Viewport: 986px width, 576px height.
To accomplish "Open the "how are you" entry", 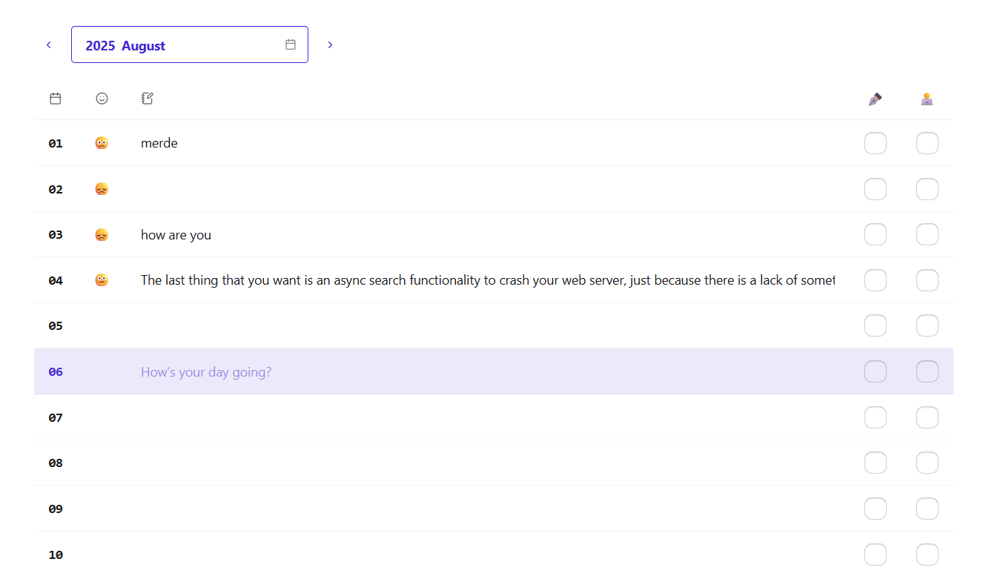I will [176, 235].
